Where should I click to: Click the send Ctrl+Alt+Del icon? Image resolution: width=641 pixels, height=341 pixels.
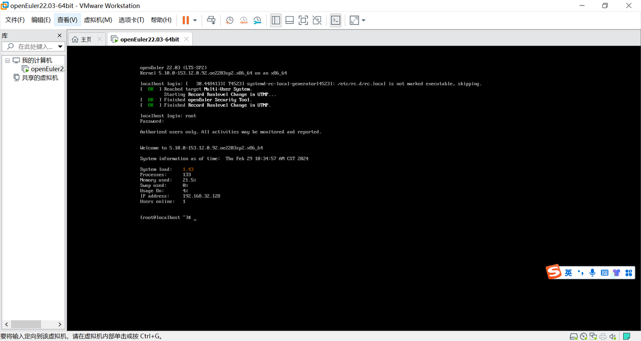(x=211, y=20)
